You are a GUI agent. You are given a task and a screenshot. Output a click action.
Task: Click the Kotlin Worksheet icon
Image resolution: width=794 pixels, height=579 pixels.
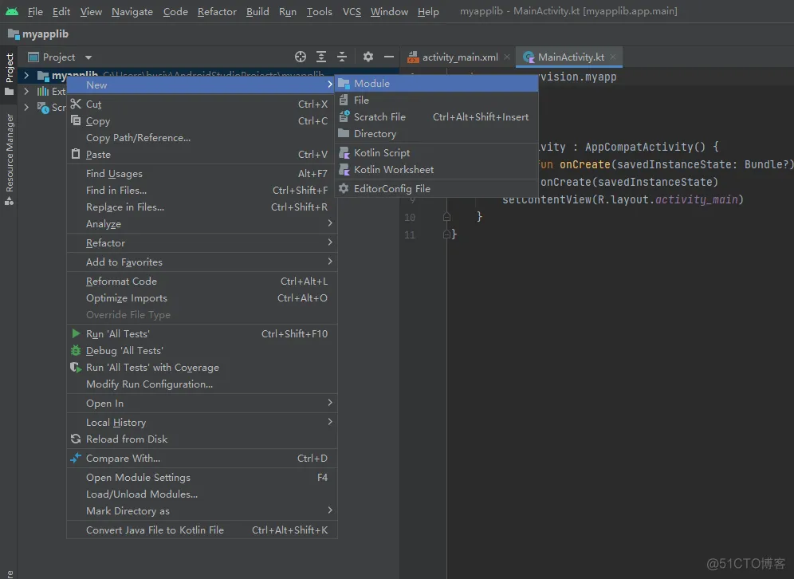coord(344,169)
